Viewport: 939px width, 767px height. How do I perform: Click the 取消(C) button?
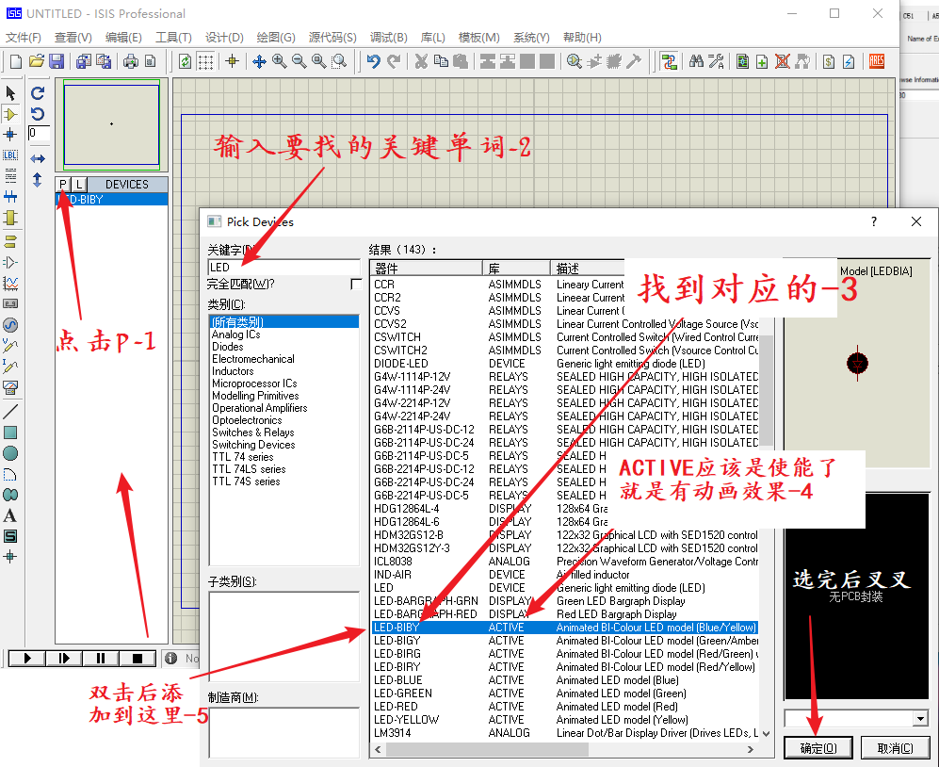(895, 748)
